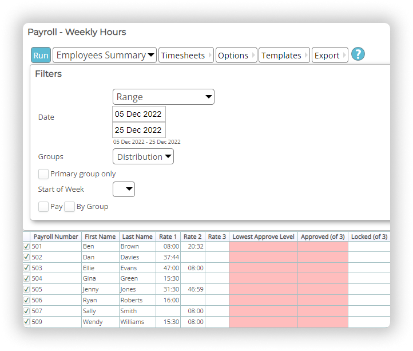Click the Evans last name cell
413x351 pixels.
137,268
